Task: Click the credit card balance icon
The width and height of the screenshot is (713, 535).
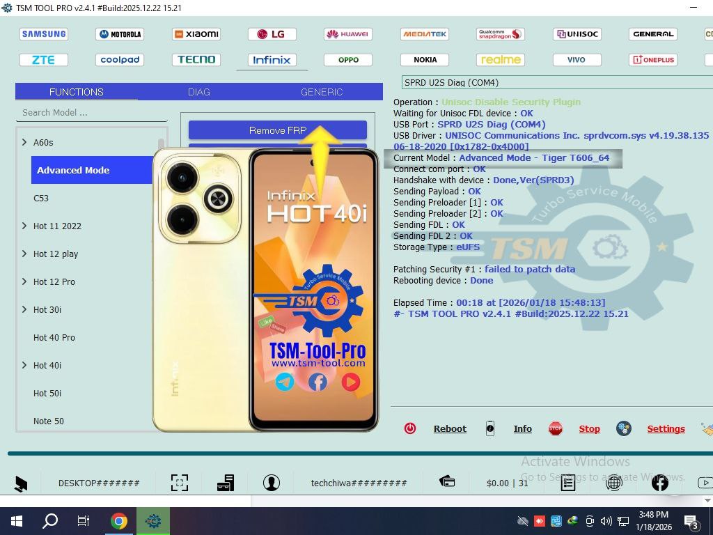Action: [447, 481]
